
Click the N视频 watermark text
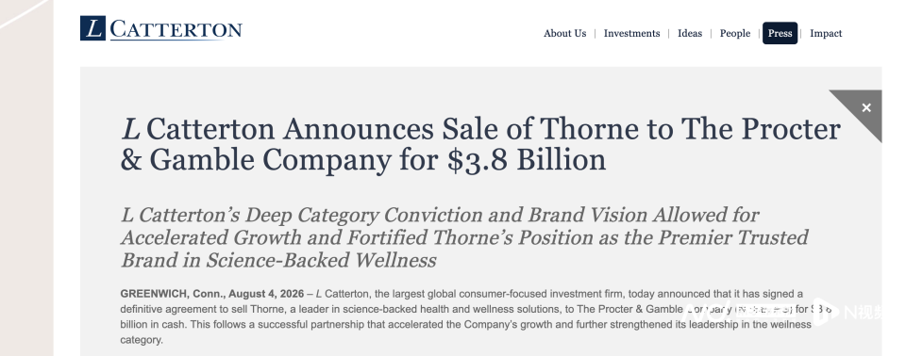tap(863, 312)
